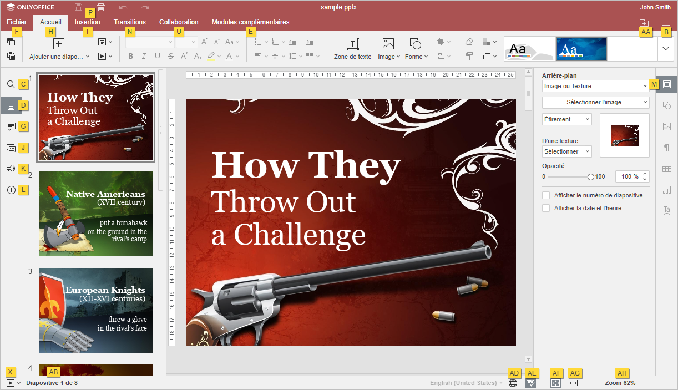
Task: Toggle subscript formatting
Action: click(197, 56)
